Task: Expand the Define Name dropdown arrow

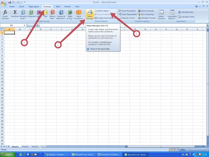Action: [110, 11]
